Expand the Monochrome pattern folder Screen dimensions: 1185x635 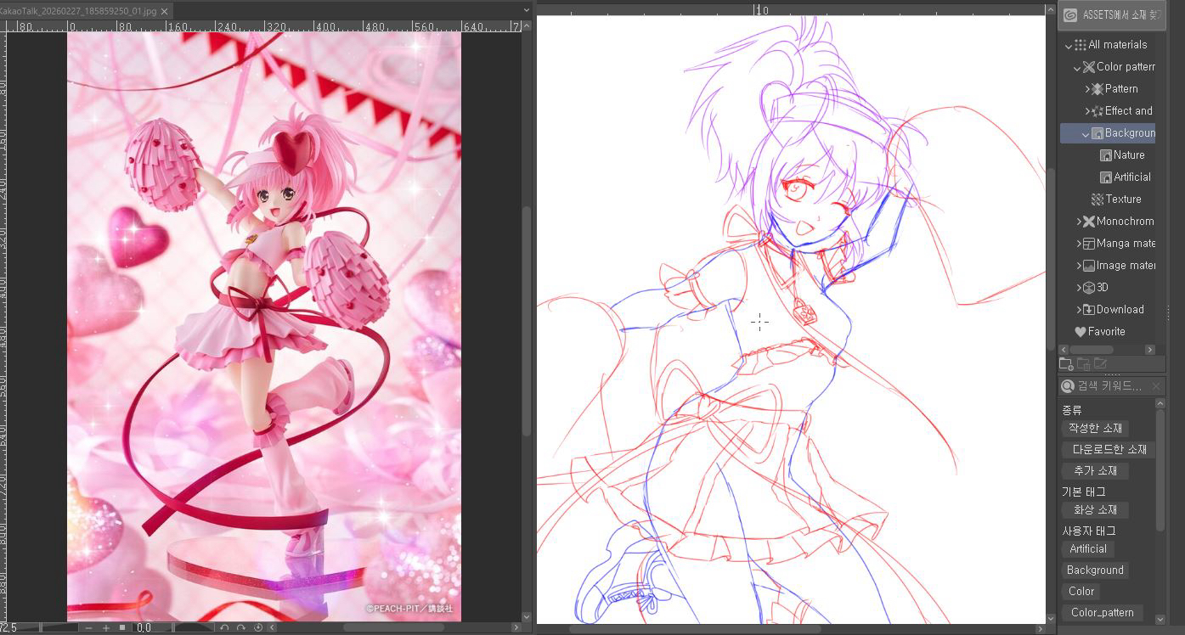pyautogui.click(x=1079, y=222)
